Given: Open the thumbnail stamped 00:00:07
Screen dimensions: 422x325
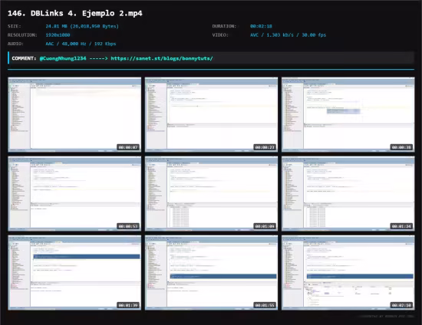Looking at the screenshot, I should [74, 114].
